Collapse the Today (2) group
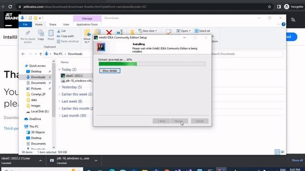Screen dimensions: 305x171 [59, 69]
